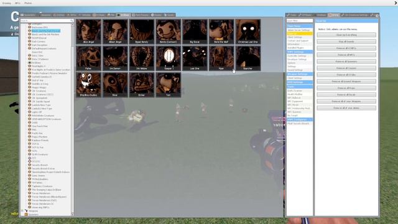Select the Spawners tree node
Image resolution: width=398 pixels, height=224 pixels.
click(x=34, y=214)
